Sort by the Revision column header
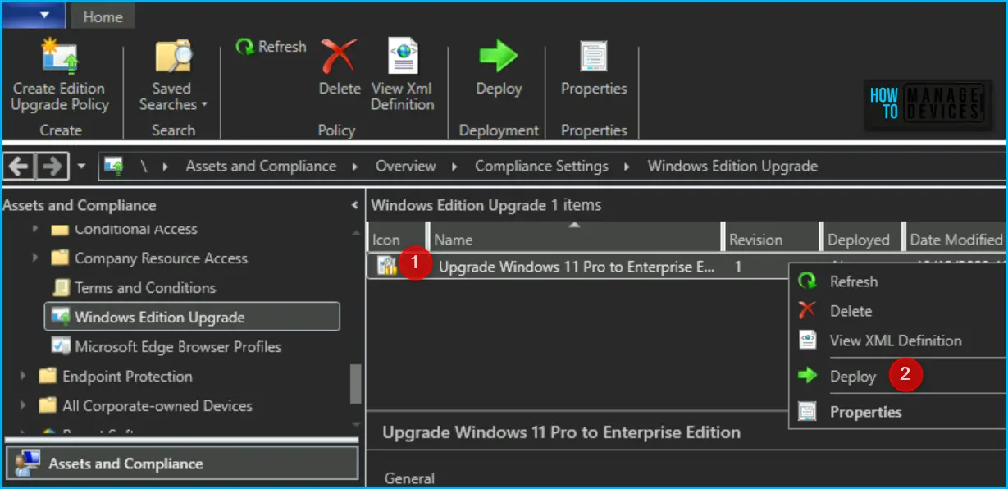The height and width of the screenshot is (489, 1008). (772, 240)
